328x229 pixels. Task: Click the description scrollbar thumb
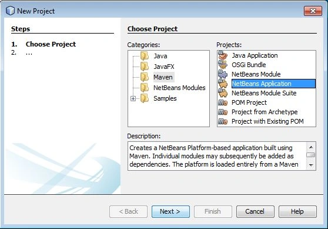310,155
